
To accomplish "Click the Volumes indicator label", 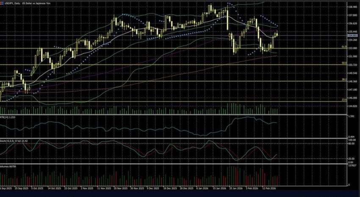I will [11, 167].
